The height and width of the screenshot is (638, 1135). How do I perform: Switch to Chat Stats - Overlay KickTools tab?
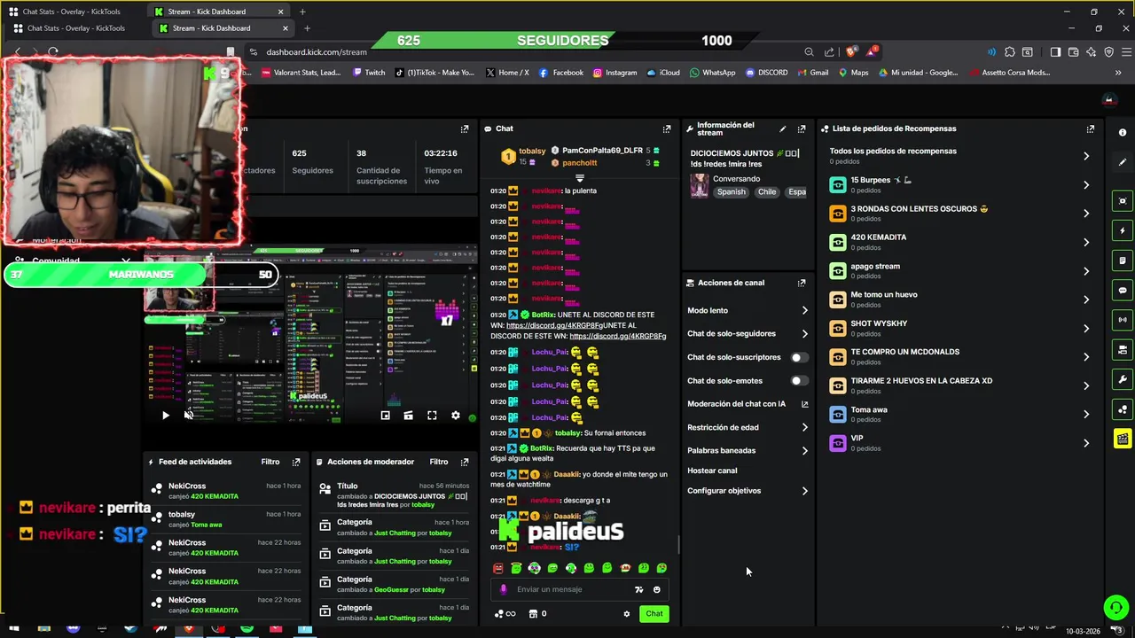[74, 27]
